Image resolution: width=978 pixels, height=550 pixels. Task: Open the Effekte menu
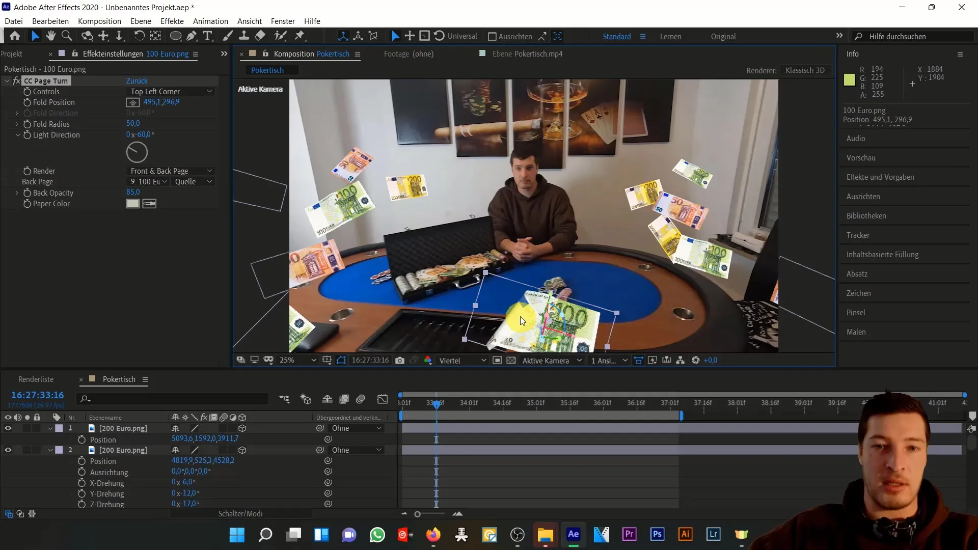[x=172, y=21]
